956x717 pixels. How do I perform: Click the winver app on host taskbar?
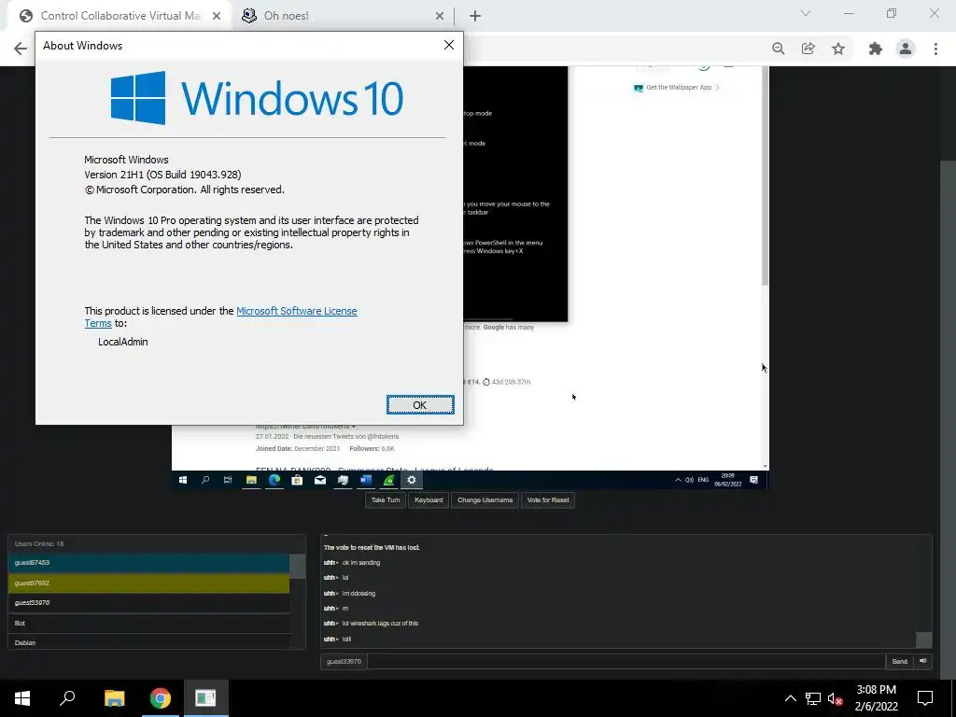(206, 698)
